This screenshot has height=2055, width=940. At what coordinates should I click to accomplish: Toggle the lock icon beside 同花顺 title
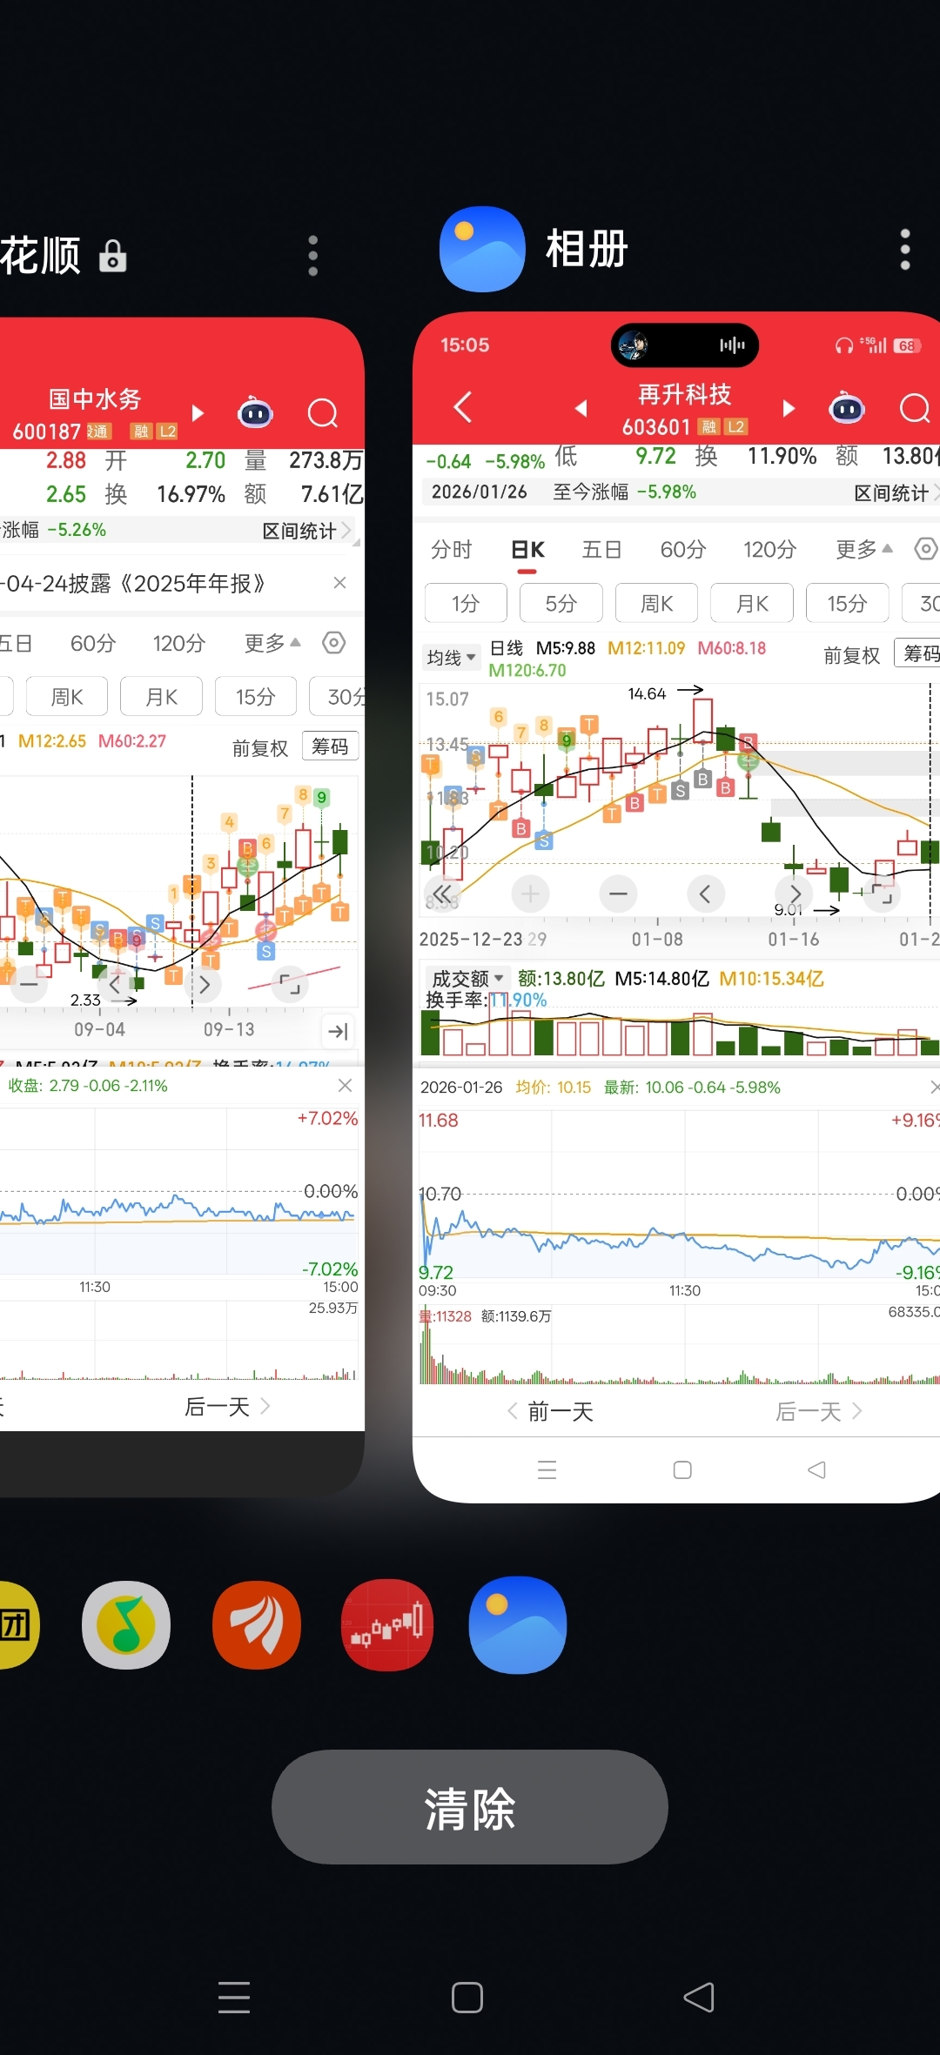[x=113, y=256]
